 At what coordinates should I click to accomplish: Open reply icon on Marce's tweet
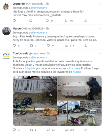coord(14,45)
